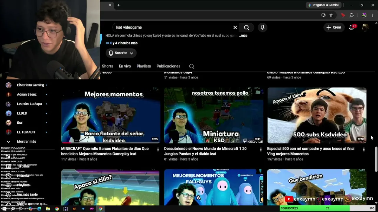The width and height of the screenshot is (378, 212).
Task: Expand the channel description with ...más
Action: 243,35
